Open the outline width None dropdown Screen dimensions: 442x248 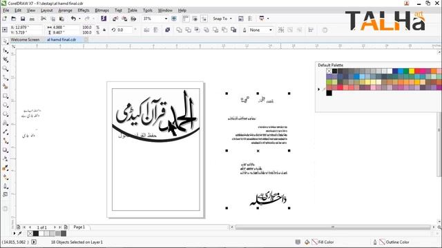click(x=270, y=30)
